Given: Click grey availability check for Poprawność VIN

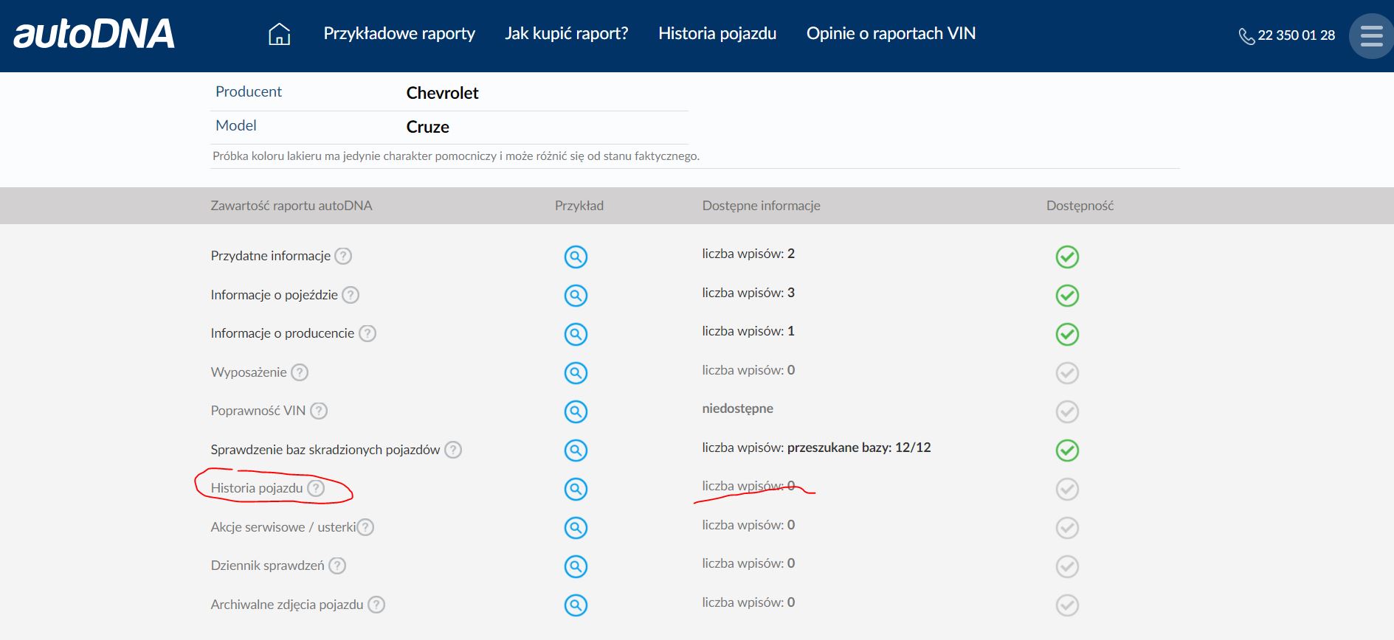Looking at the screenshot, I should tap(1067, 411).
